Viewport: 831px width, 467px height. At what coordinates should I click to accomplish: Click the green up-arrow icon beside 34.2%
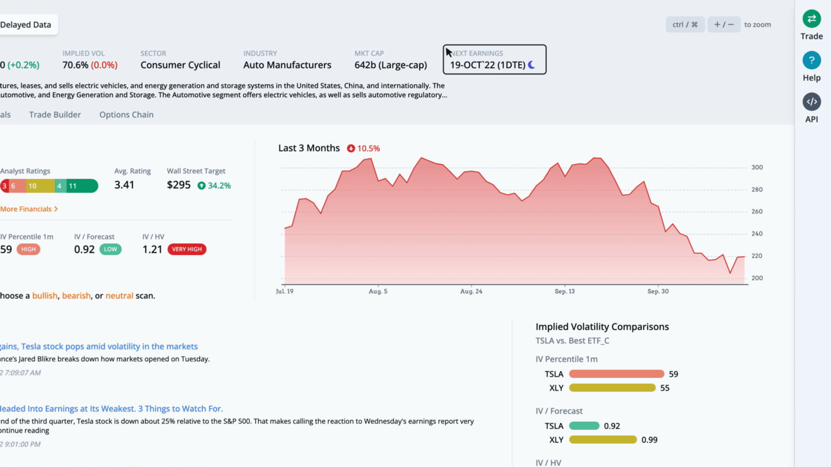pyautogui.click(x=202, y=186)
